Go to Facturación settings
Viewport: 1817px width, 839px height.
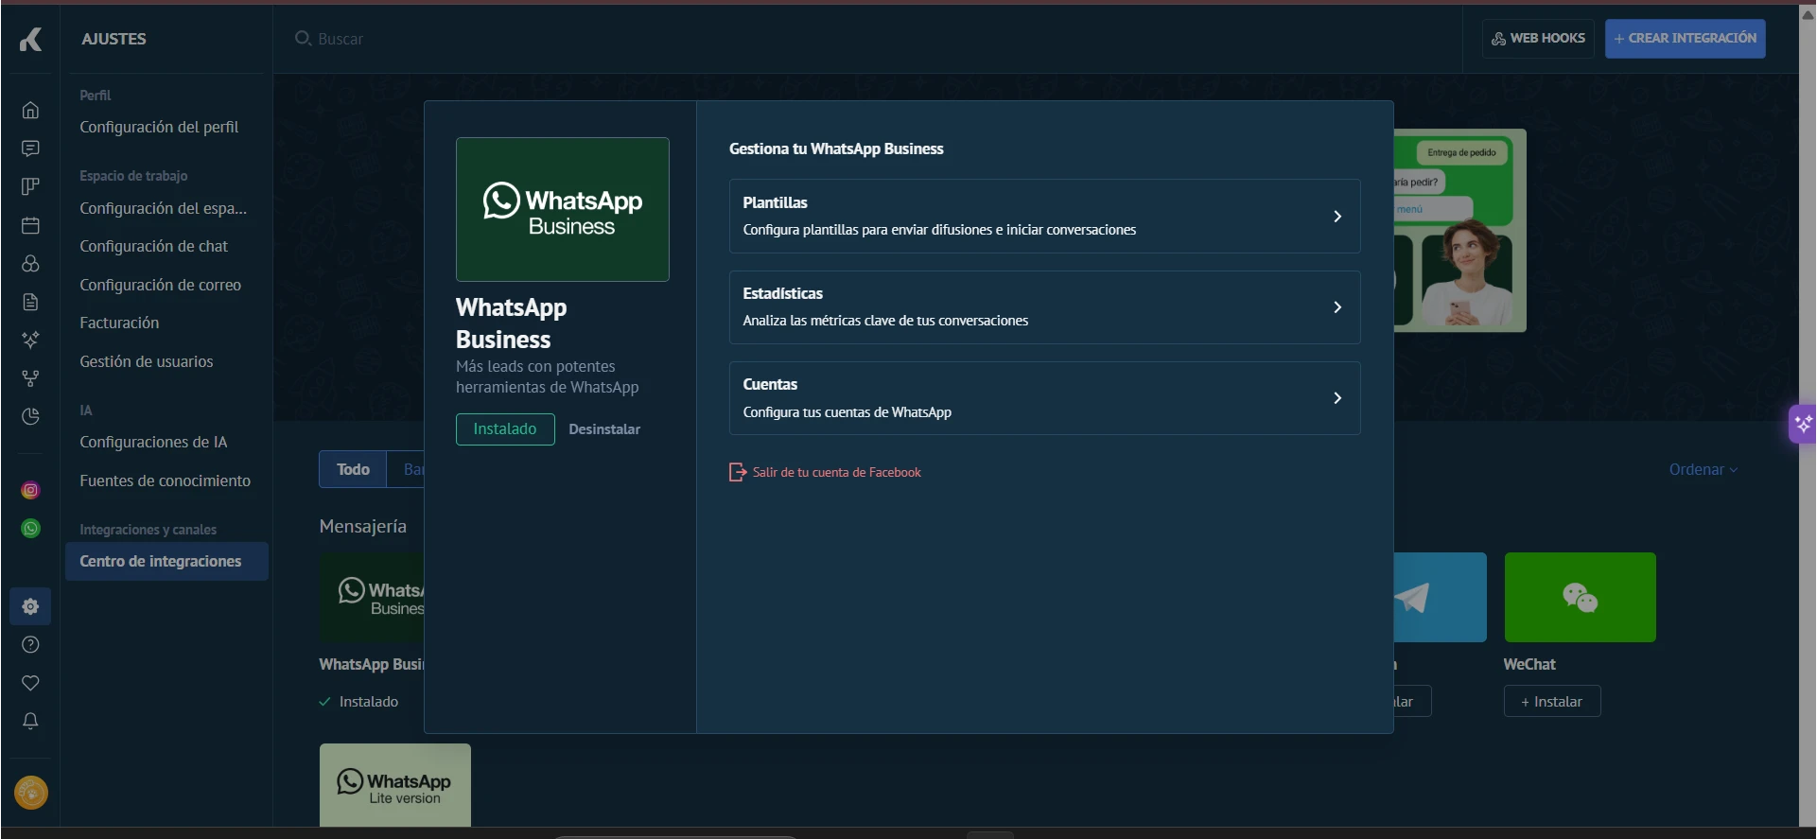(119, 323)
